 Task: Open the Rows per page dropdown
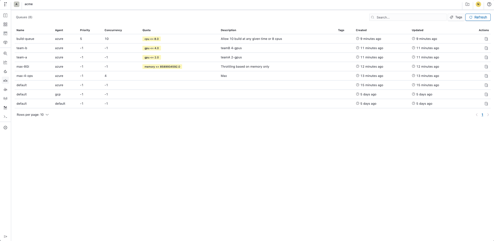33,115
